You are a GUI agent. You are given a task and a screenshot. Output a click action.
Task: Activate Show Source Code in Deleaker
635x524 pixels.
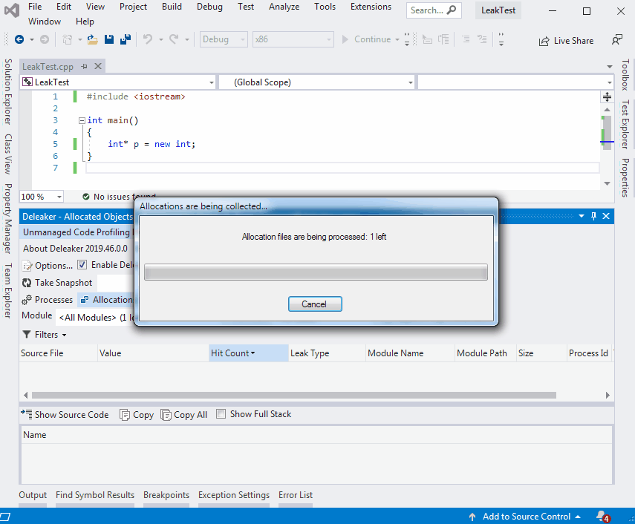(65, 414)
